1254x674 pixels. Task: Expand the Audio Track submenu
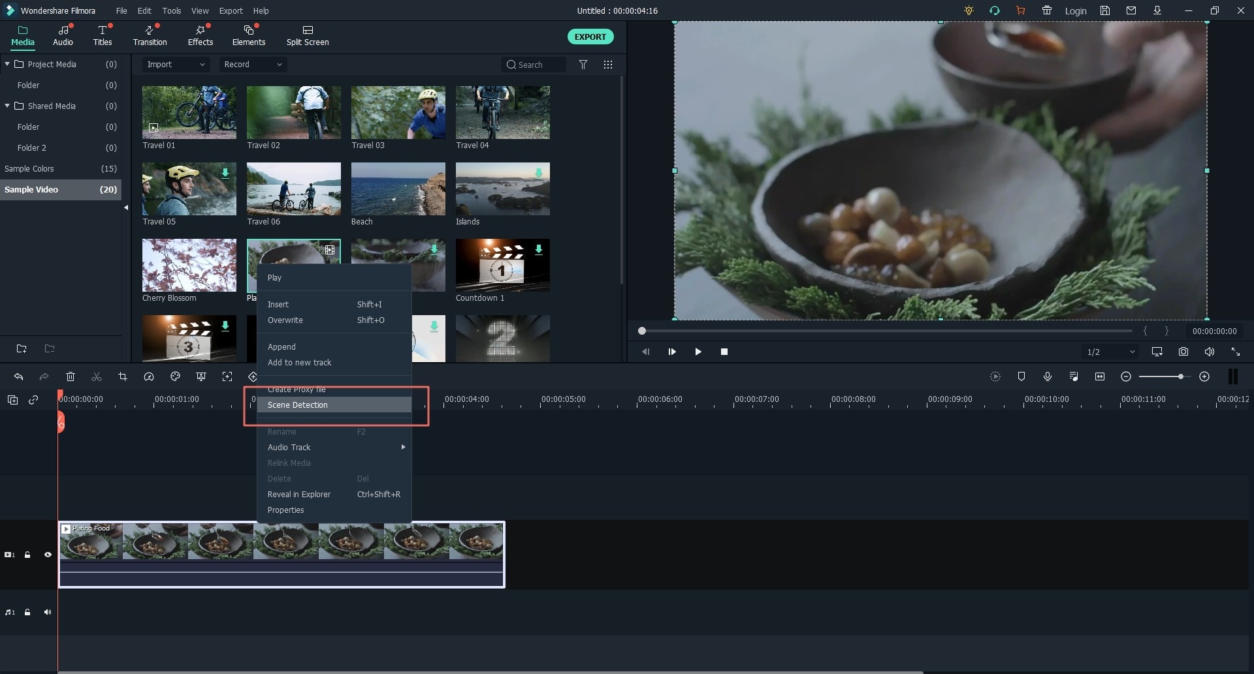334,448
